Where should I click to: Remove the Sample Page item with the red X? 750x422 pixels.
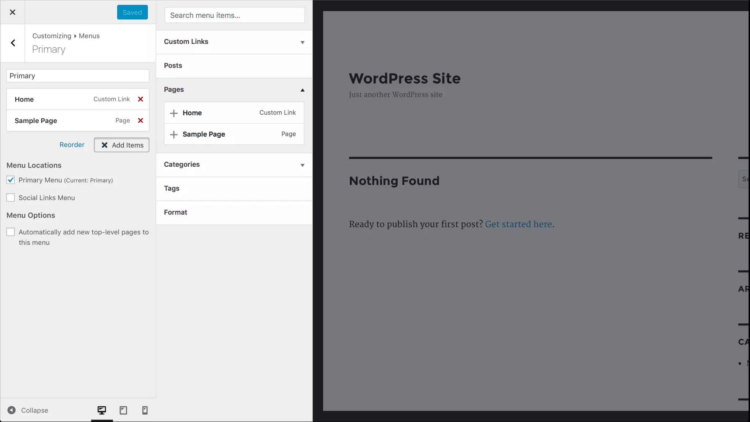[140, 121]
